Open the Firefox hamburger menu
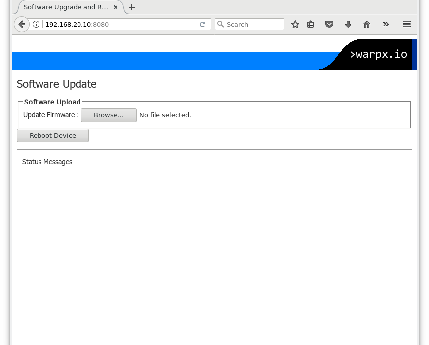Screen dimensions: 429x345 (406, 24)
